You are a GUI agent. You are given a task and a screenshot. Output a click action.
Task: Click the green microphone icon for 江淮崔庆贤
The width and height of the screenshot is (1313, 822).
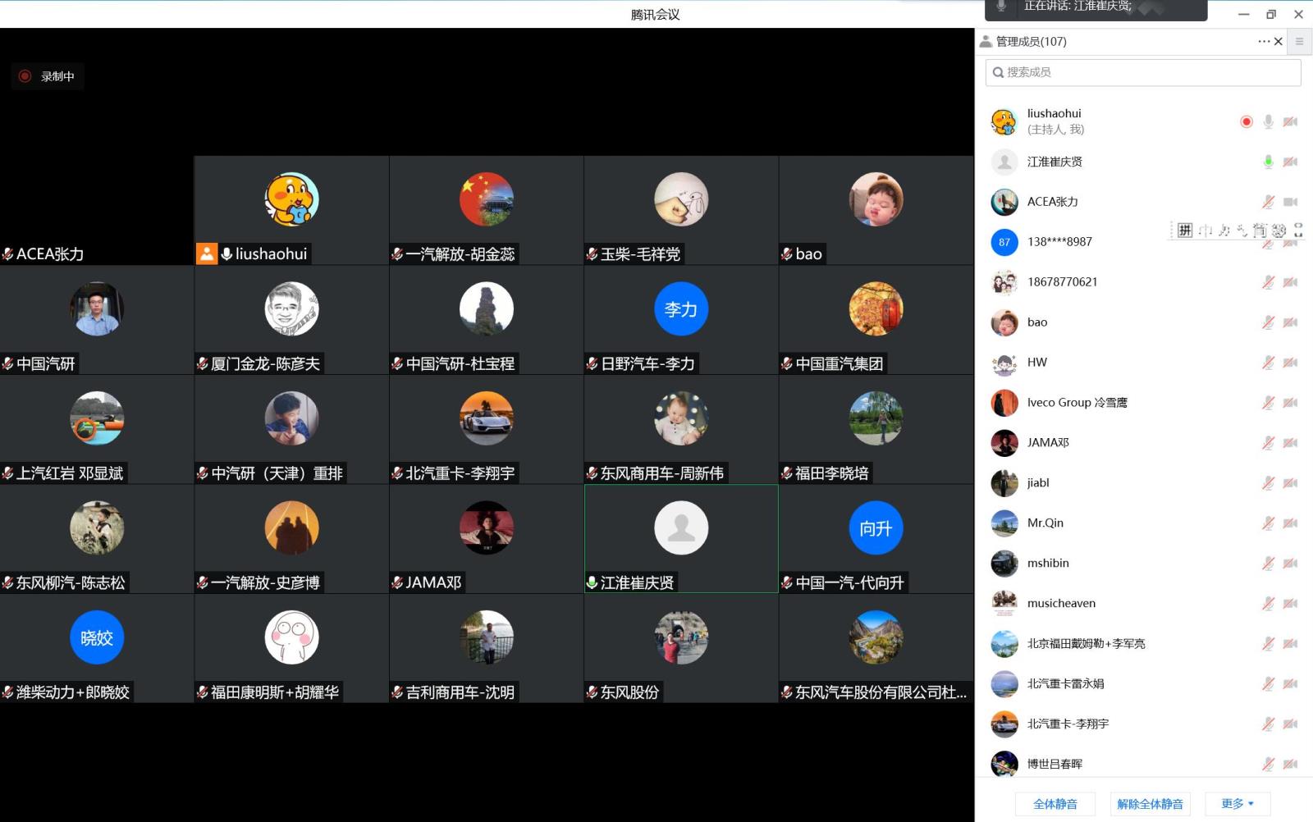[x=1268, y=162]
